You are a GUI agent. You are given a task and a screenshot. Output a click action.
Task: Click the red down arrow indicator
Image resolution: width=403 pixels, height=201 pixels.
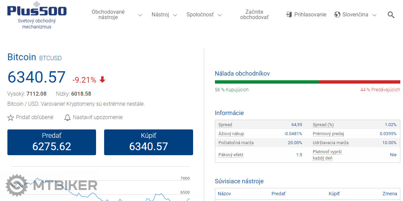(x=102, y=80)
